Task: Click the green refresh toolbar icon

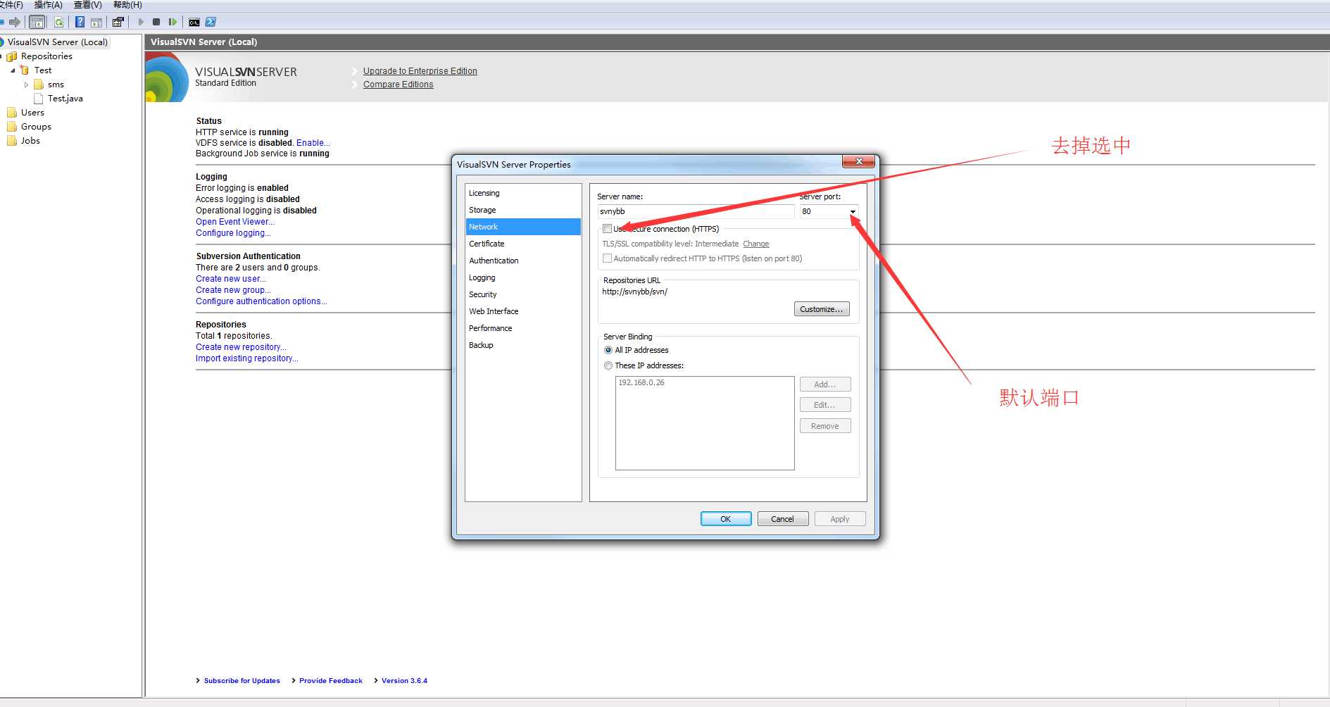Action: [58, 22]
